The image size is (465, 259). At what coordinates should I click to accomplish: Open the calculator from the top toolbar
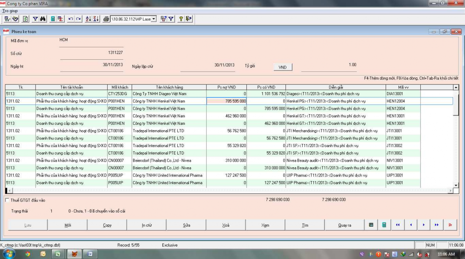(53, 19)
